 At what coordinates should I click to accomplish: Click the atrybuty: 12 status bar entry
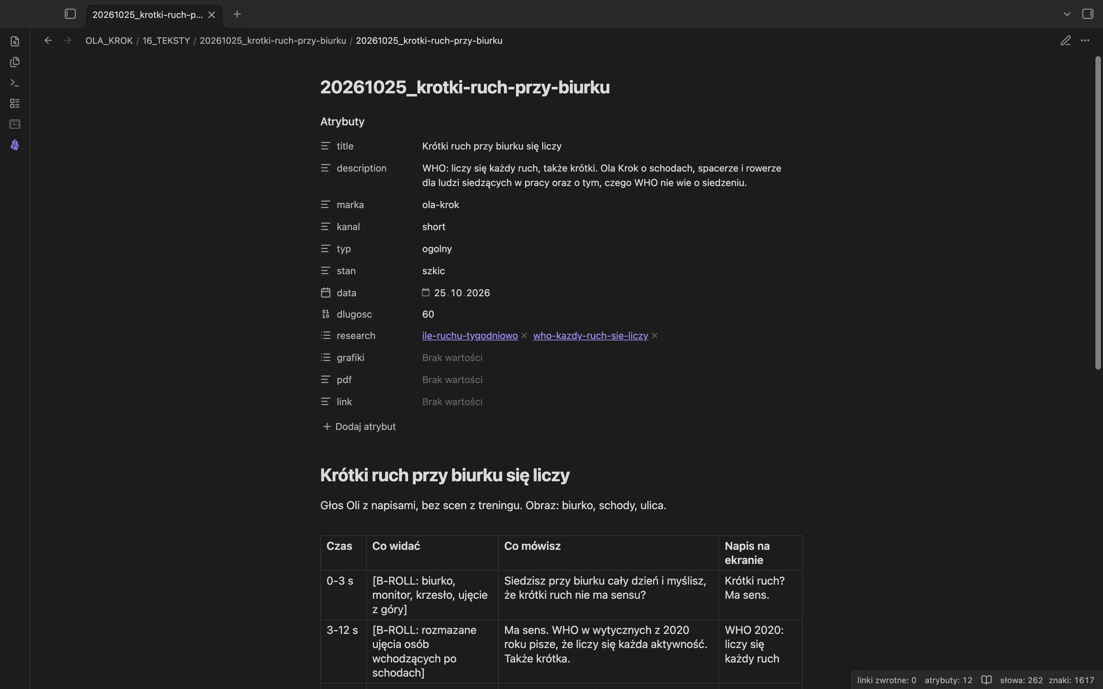click(948, 680)
